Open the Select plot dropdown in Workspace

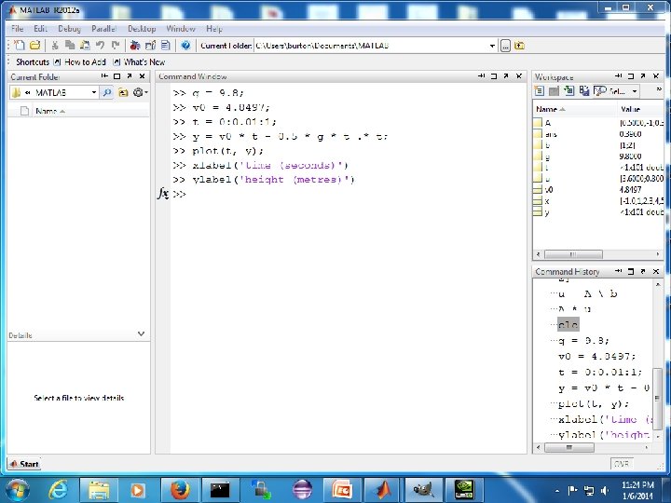click(x=636, y=91)
